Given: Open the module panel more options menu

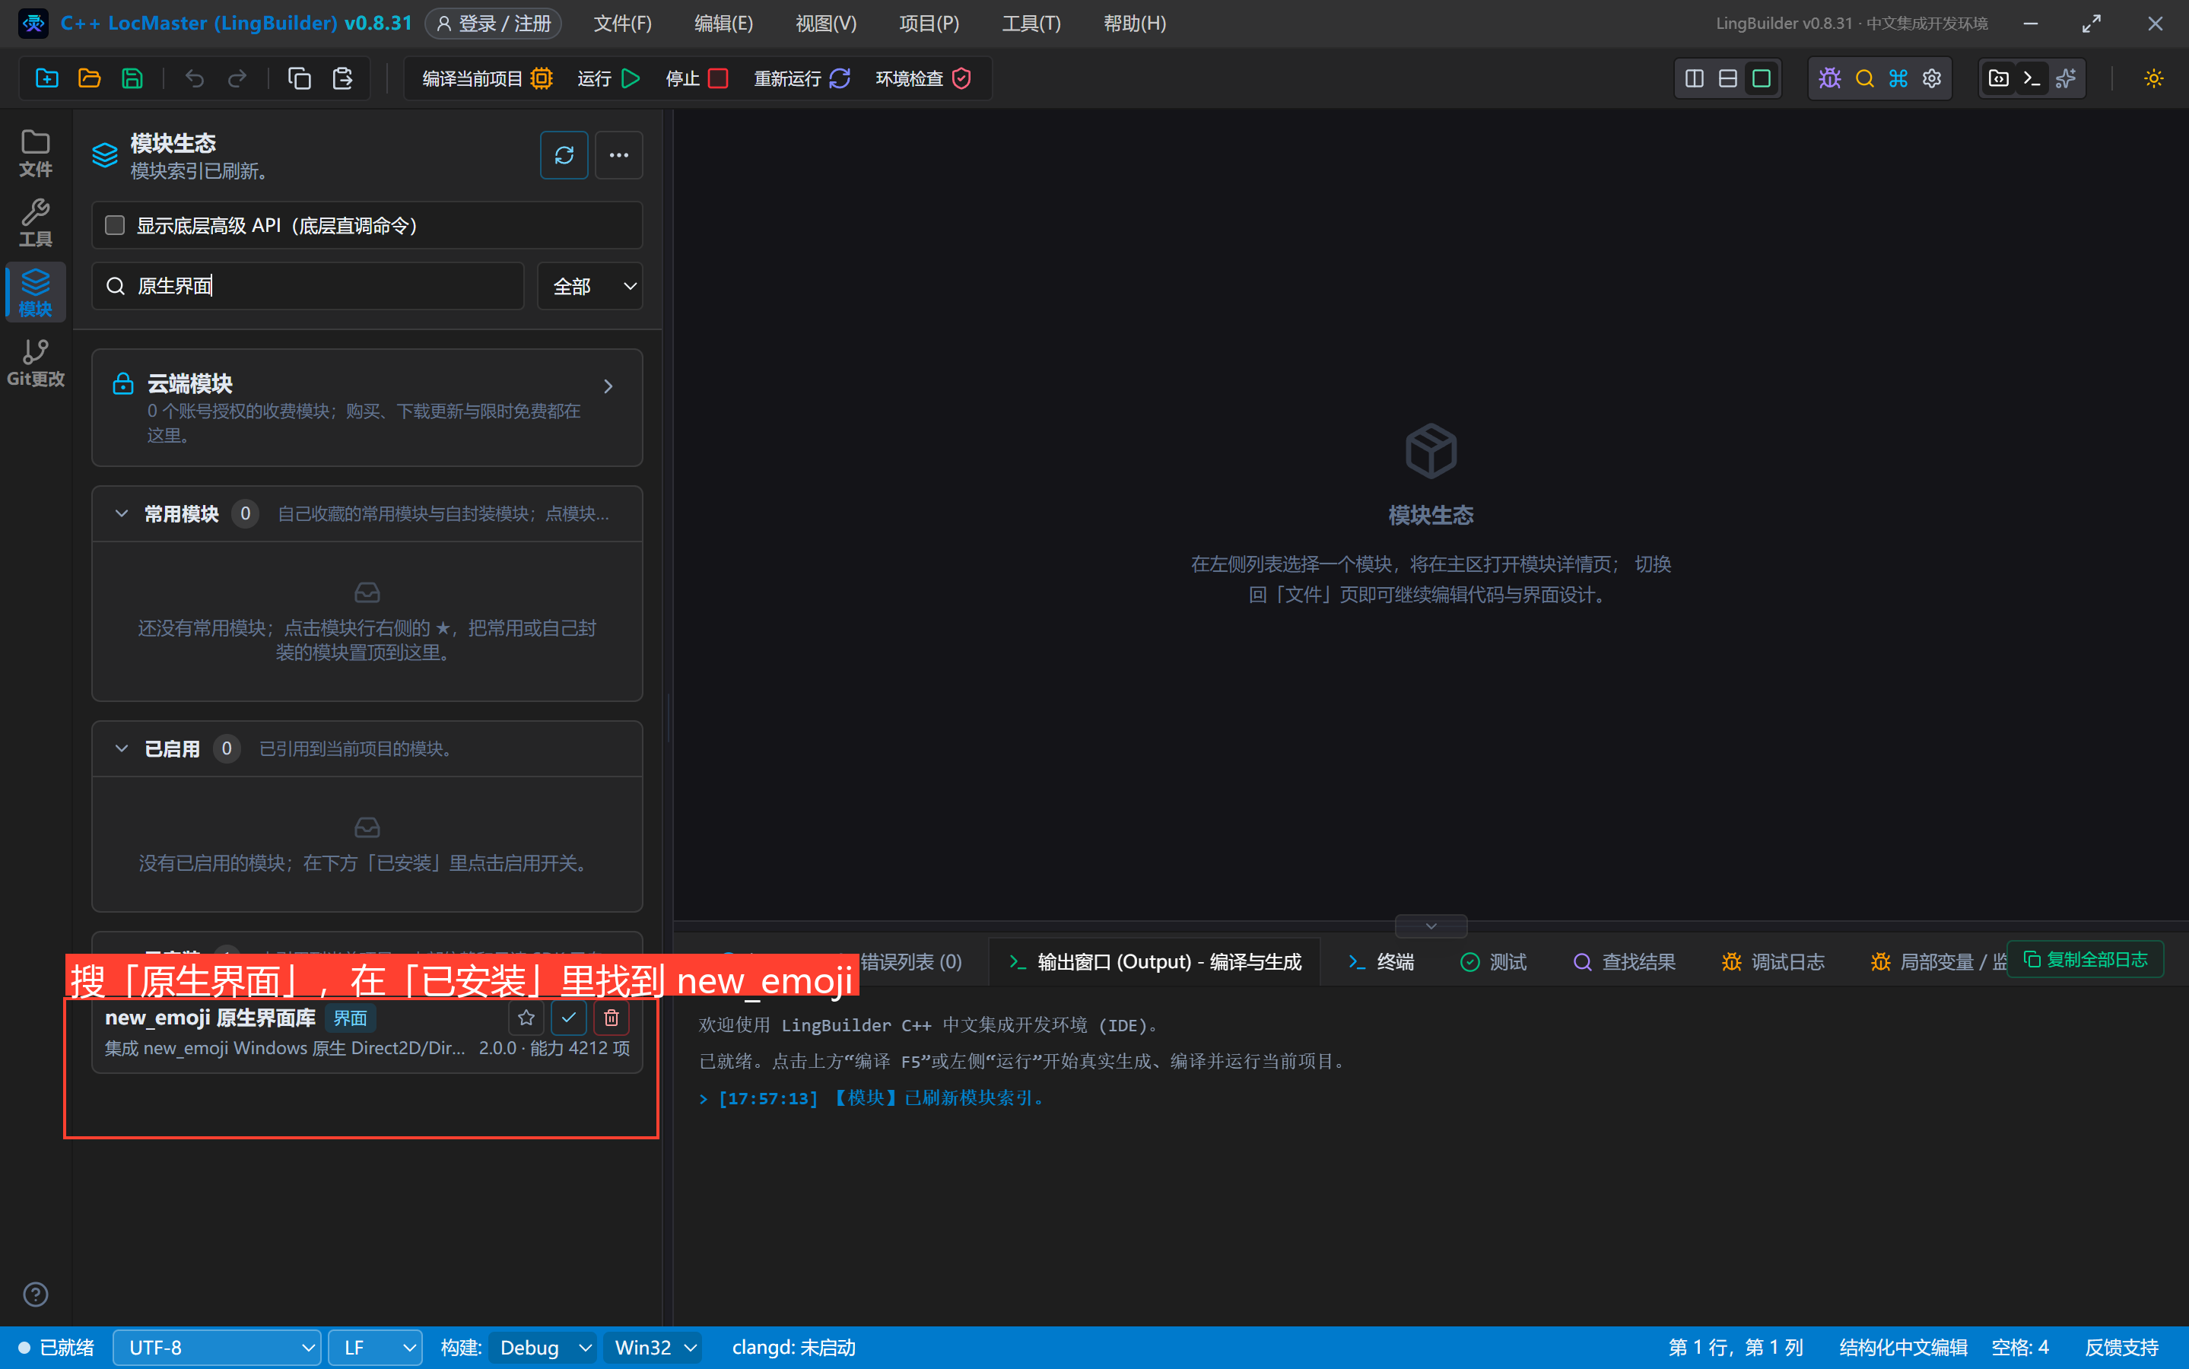Looking at the screenshot, I should pos(619,155).
